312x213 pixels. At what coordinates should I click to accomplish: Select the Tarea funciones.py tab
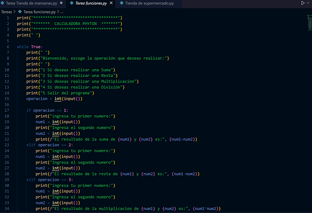pyautogui.click(x=91, y=3)
